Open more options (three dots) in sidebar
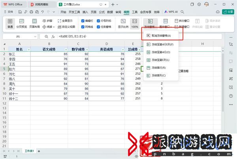 click(231, 105)
